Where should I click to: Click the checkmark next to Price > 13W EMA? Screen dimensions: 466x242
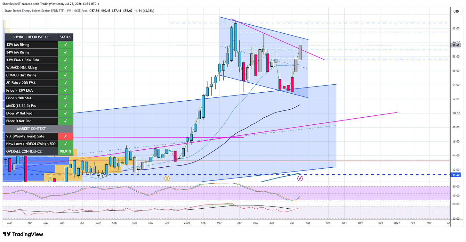point(65,90)
